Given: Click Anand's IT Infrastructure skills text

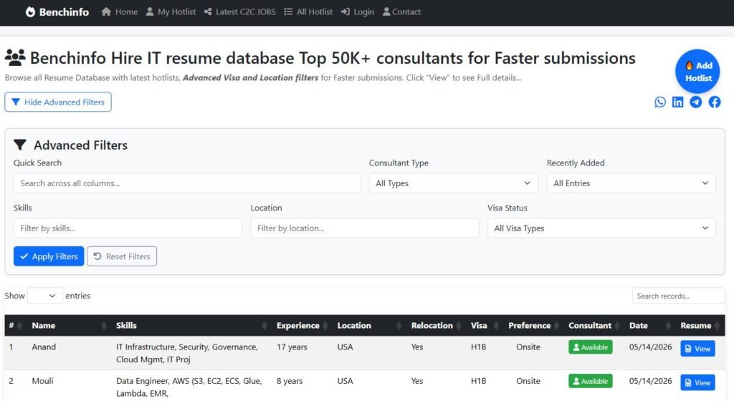Looking at the screenshot, I should [187, 353].
